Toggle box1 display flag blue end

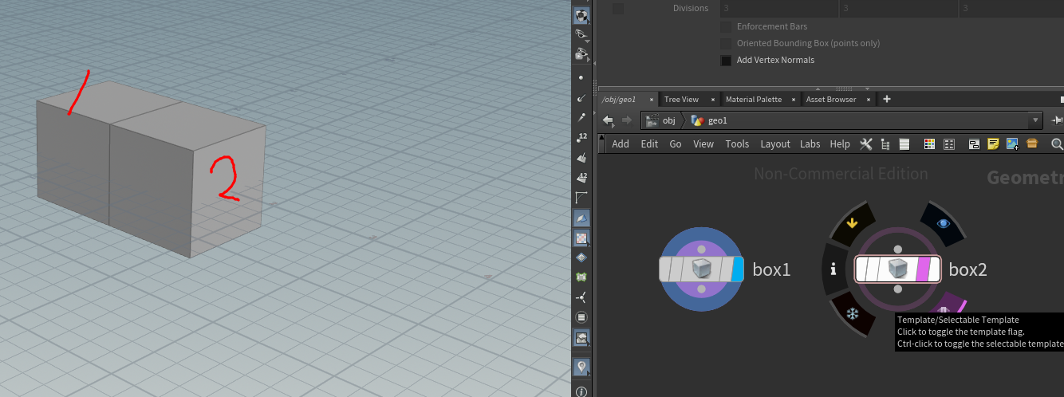click(737, 269)
